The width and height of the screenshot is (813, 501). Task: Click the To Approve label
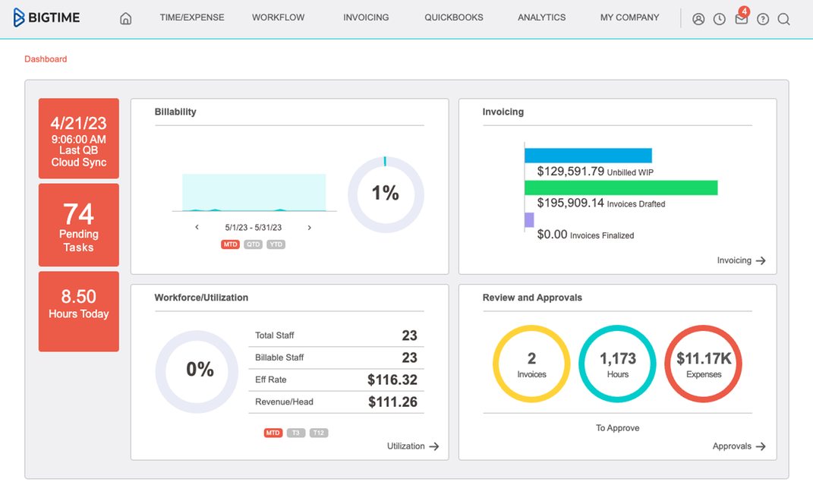tap(617, 428)
